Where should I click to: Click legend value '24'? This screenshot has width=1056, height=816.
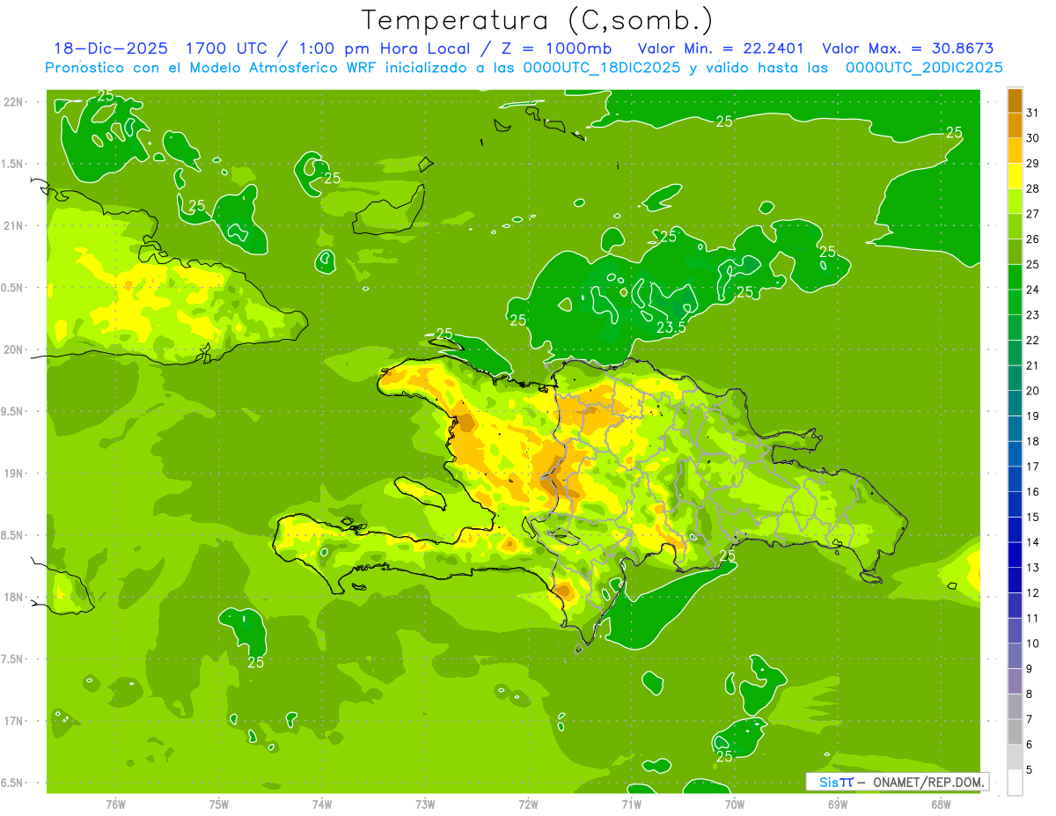click(x=1033, y=290)
